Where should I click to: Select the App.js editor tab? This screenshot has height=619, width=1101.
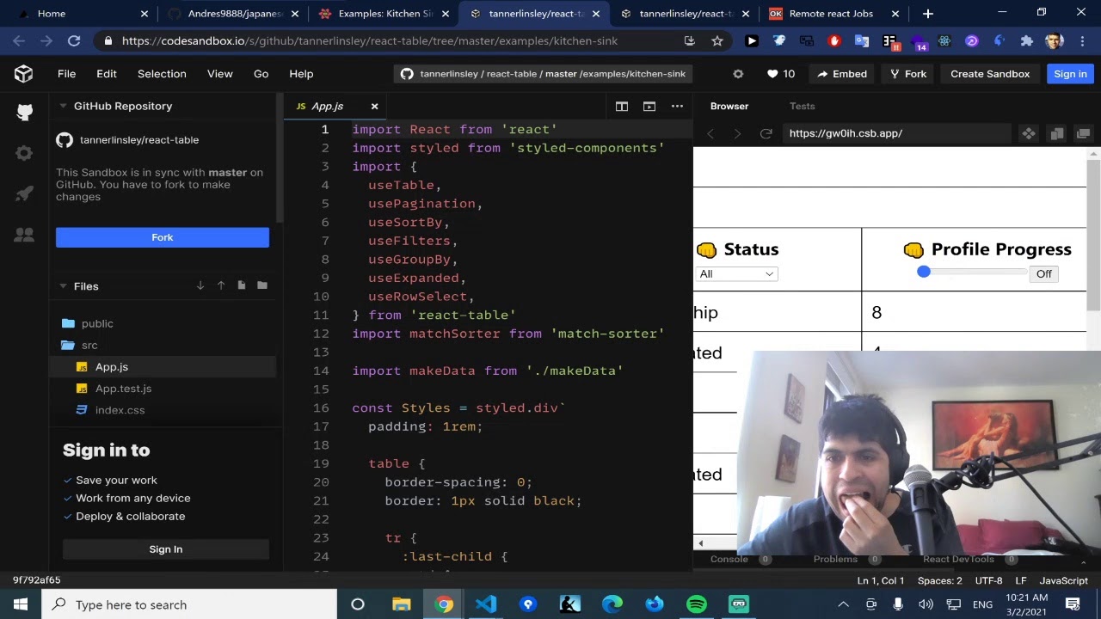[327, 106]
